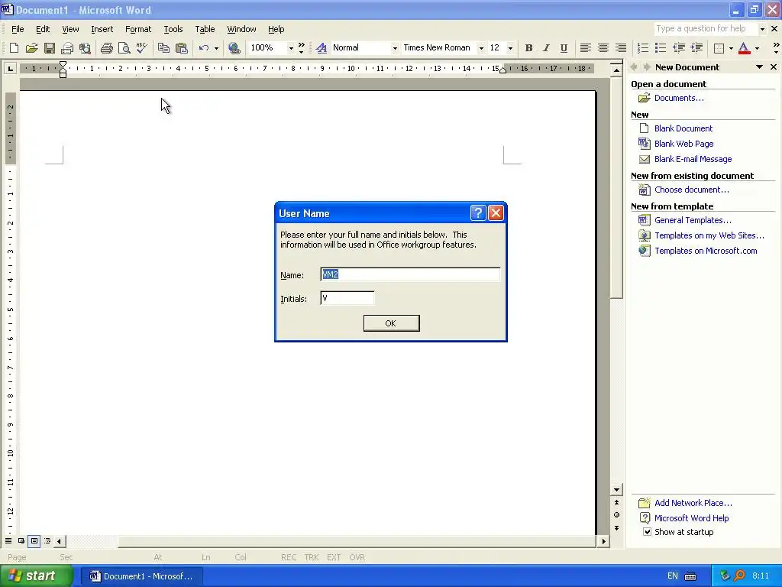The height and width of the screenshot is (587, 782).
Task: Click the New Blank Document toolbar icon
Action: click(x=14, y=48)
